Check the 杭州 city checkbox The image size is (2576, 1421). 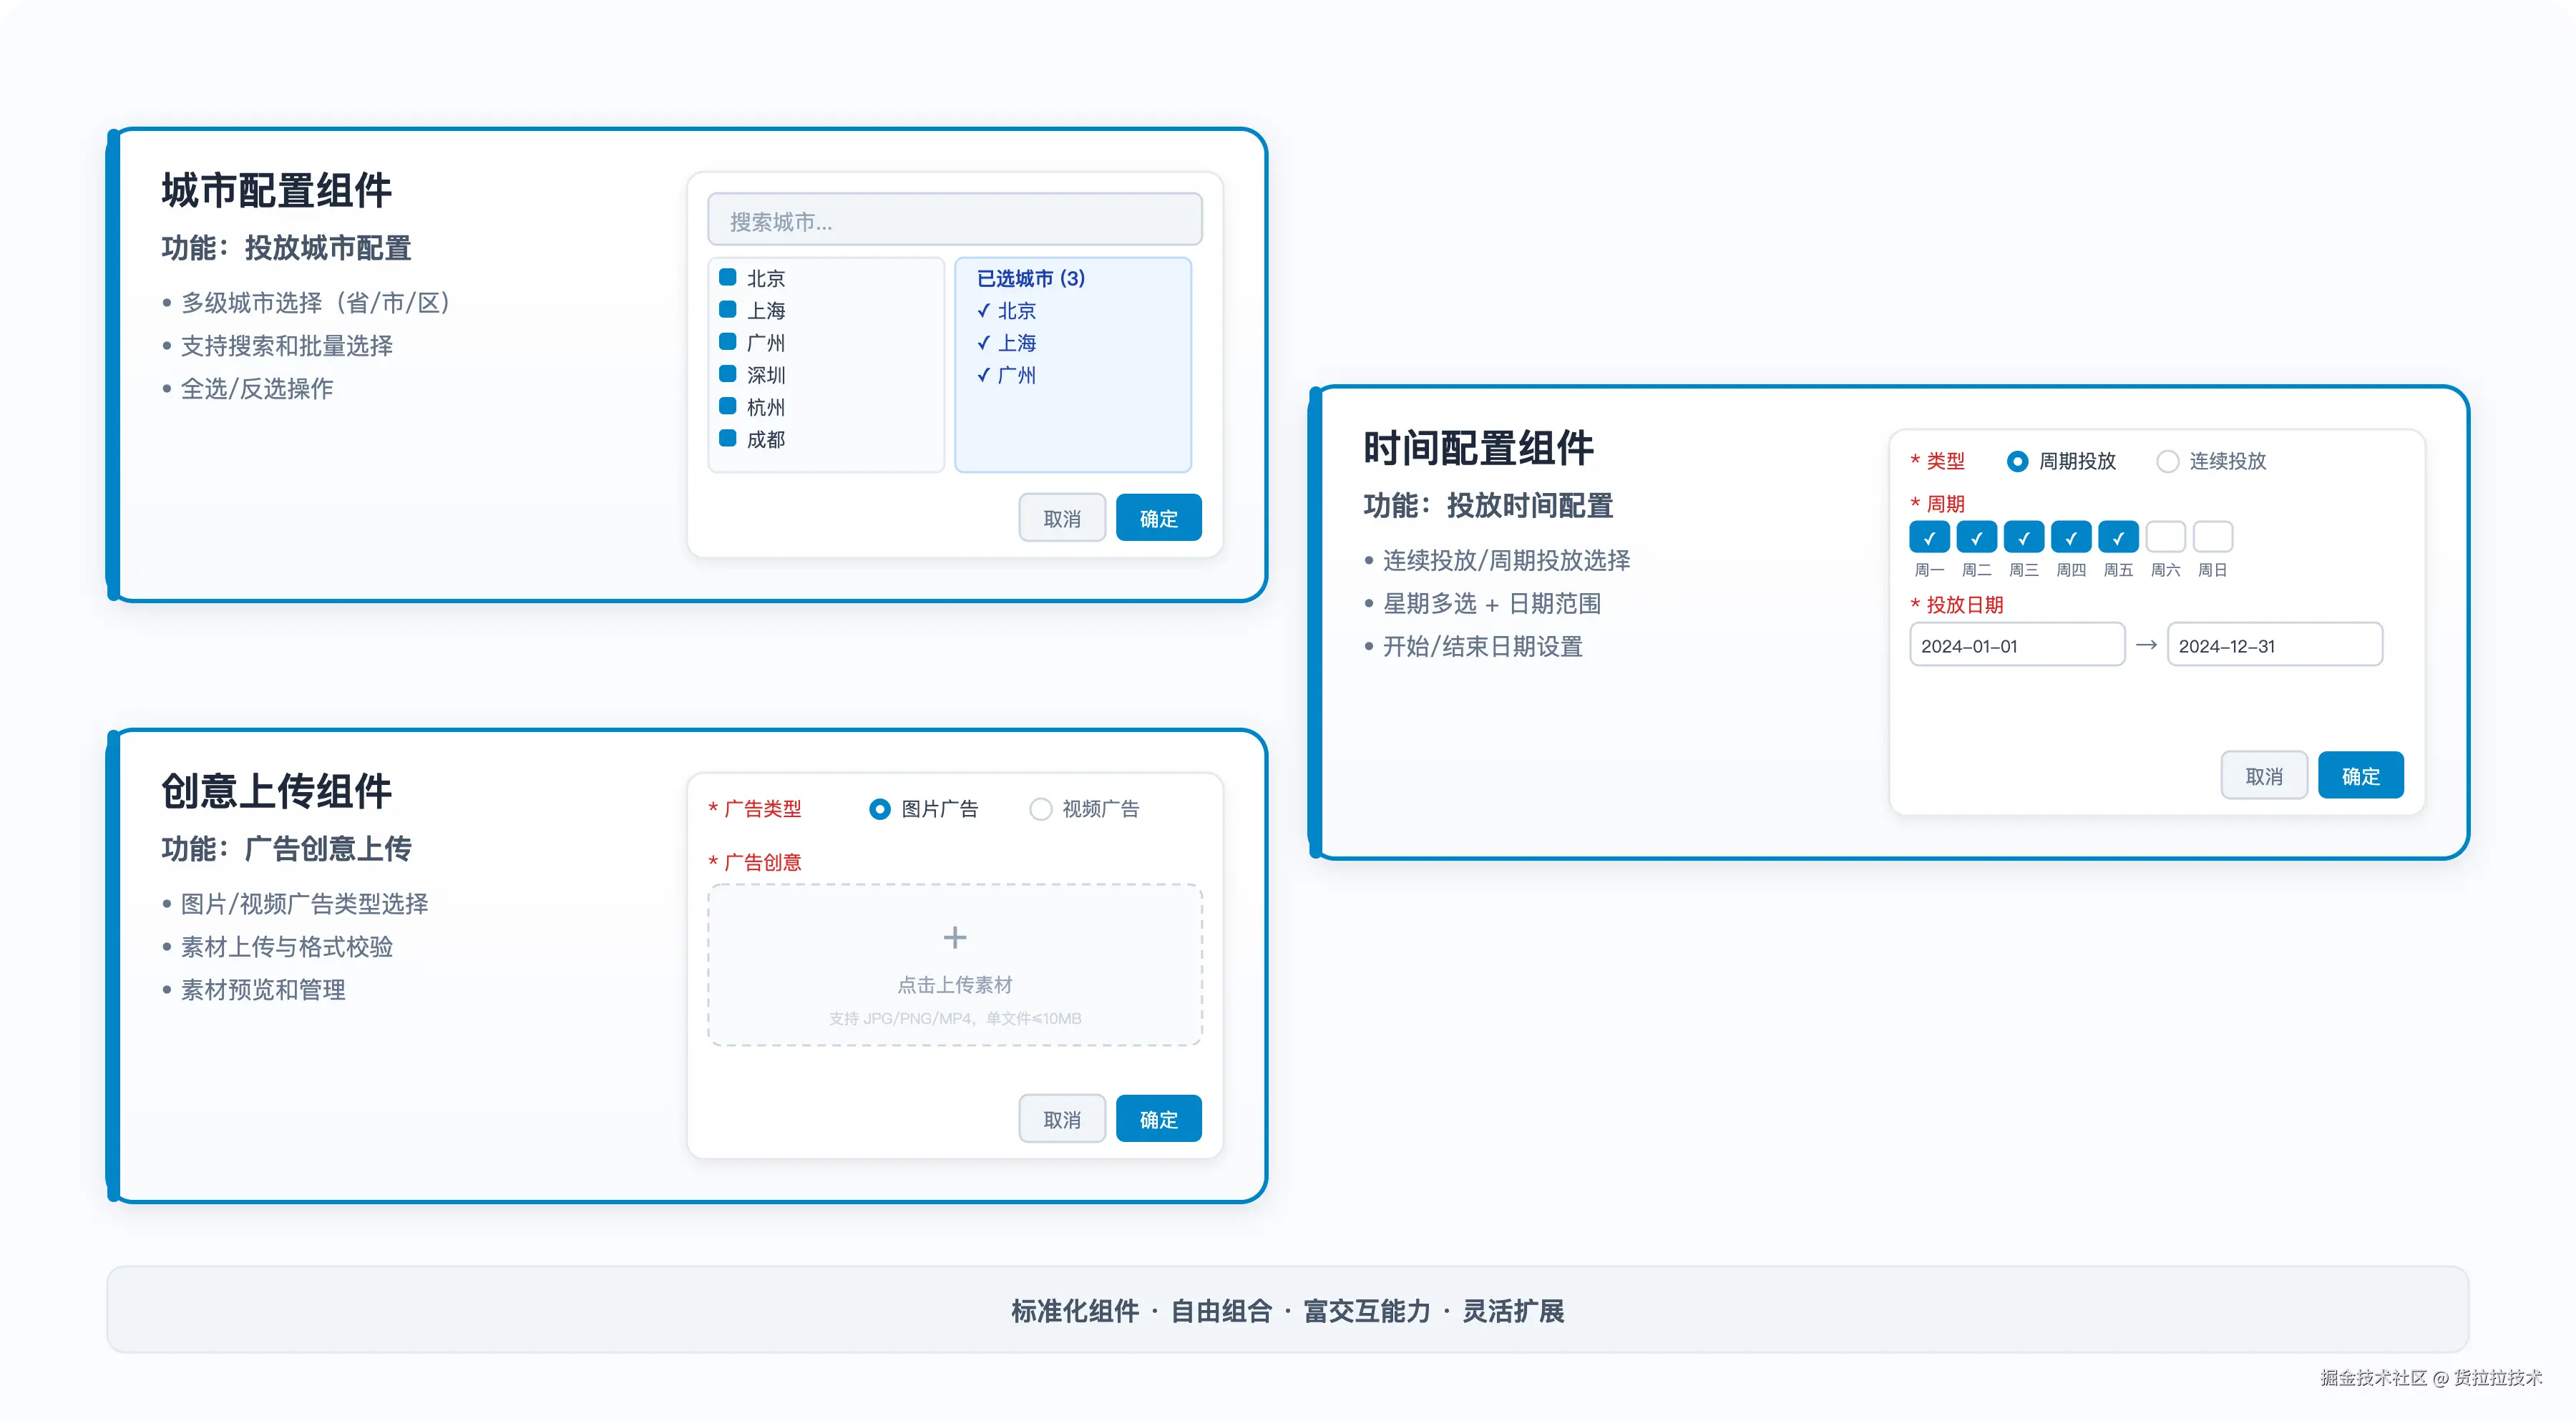click(x=728, y=405)
